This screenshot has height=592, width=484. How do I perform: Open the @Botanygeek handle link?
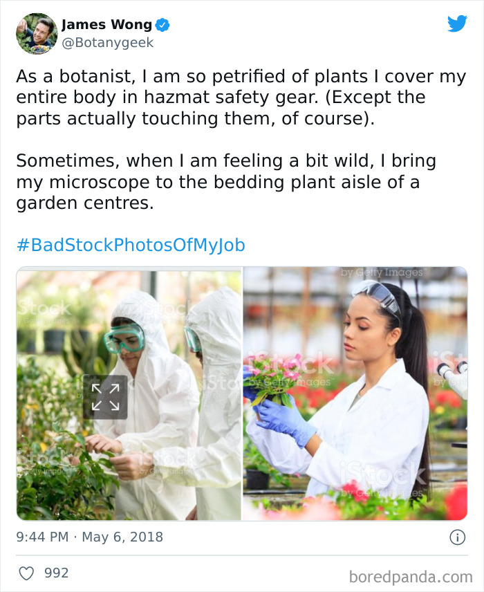[107, 43]
